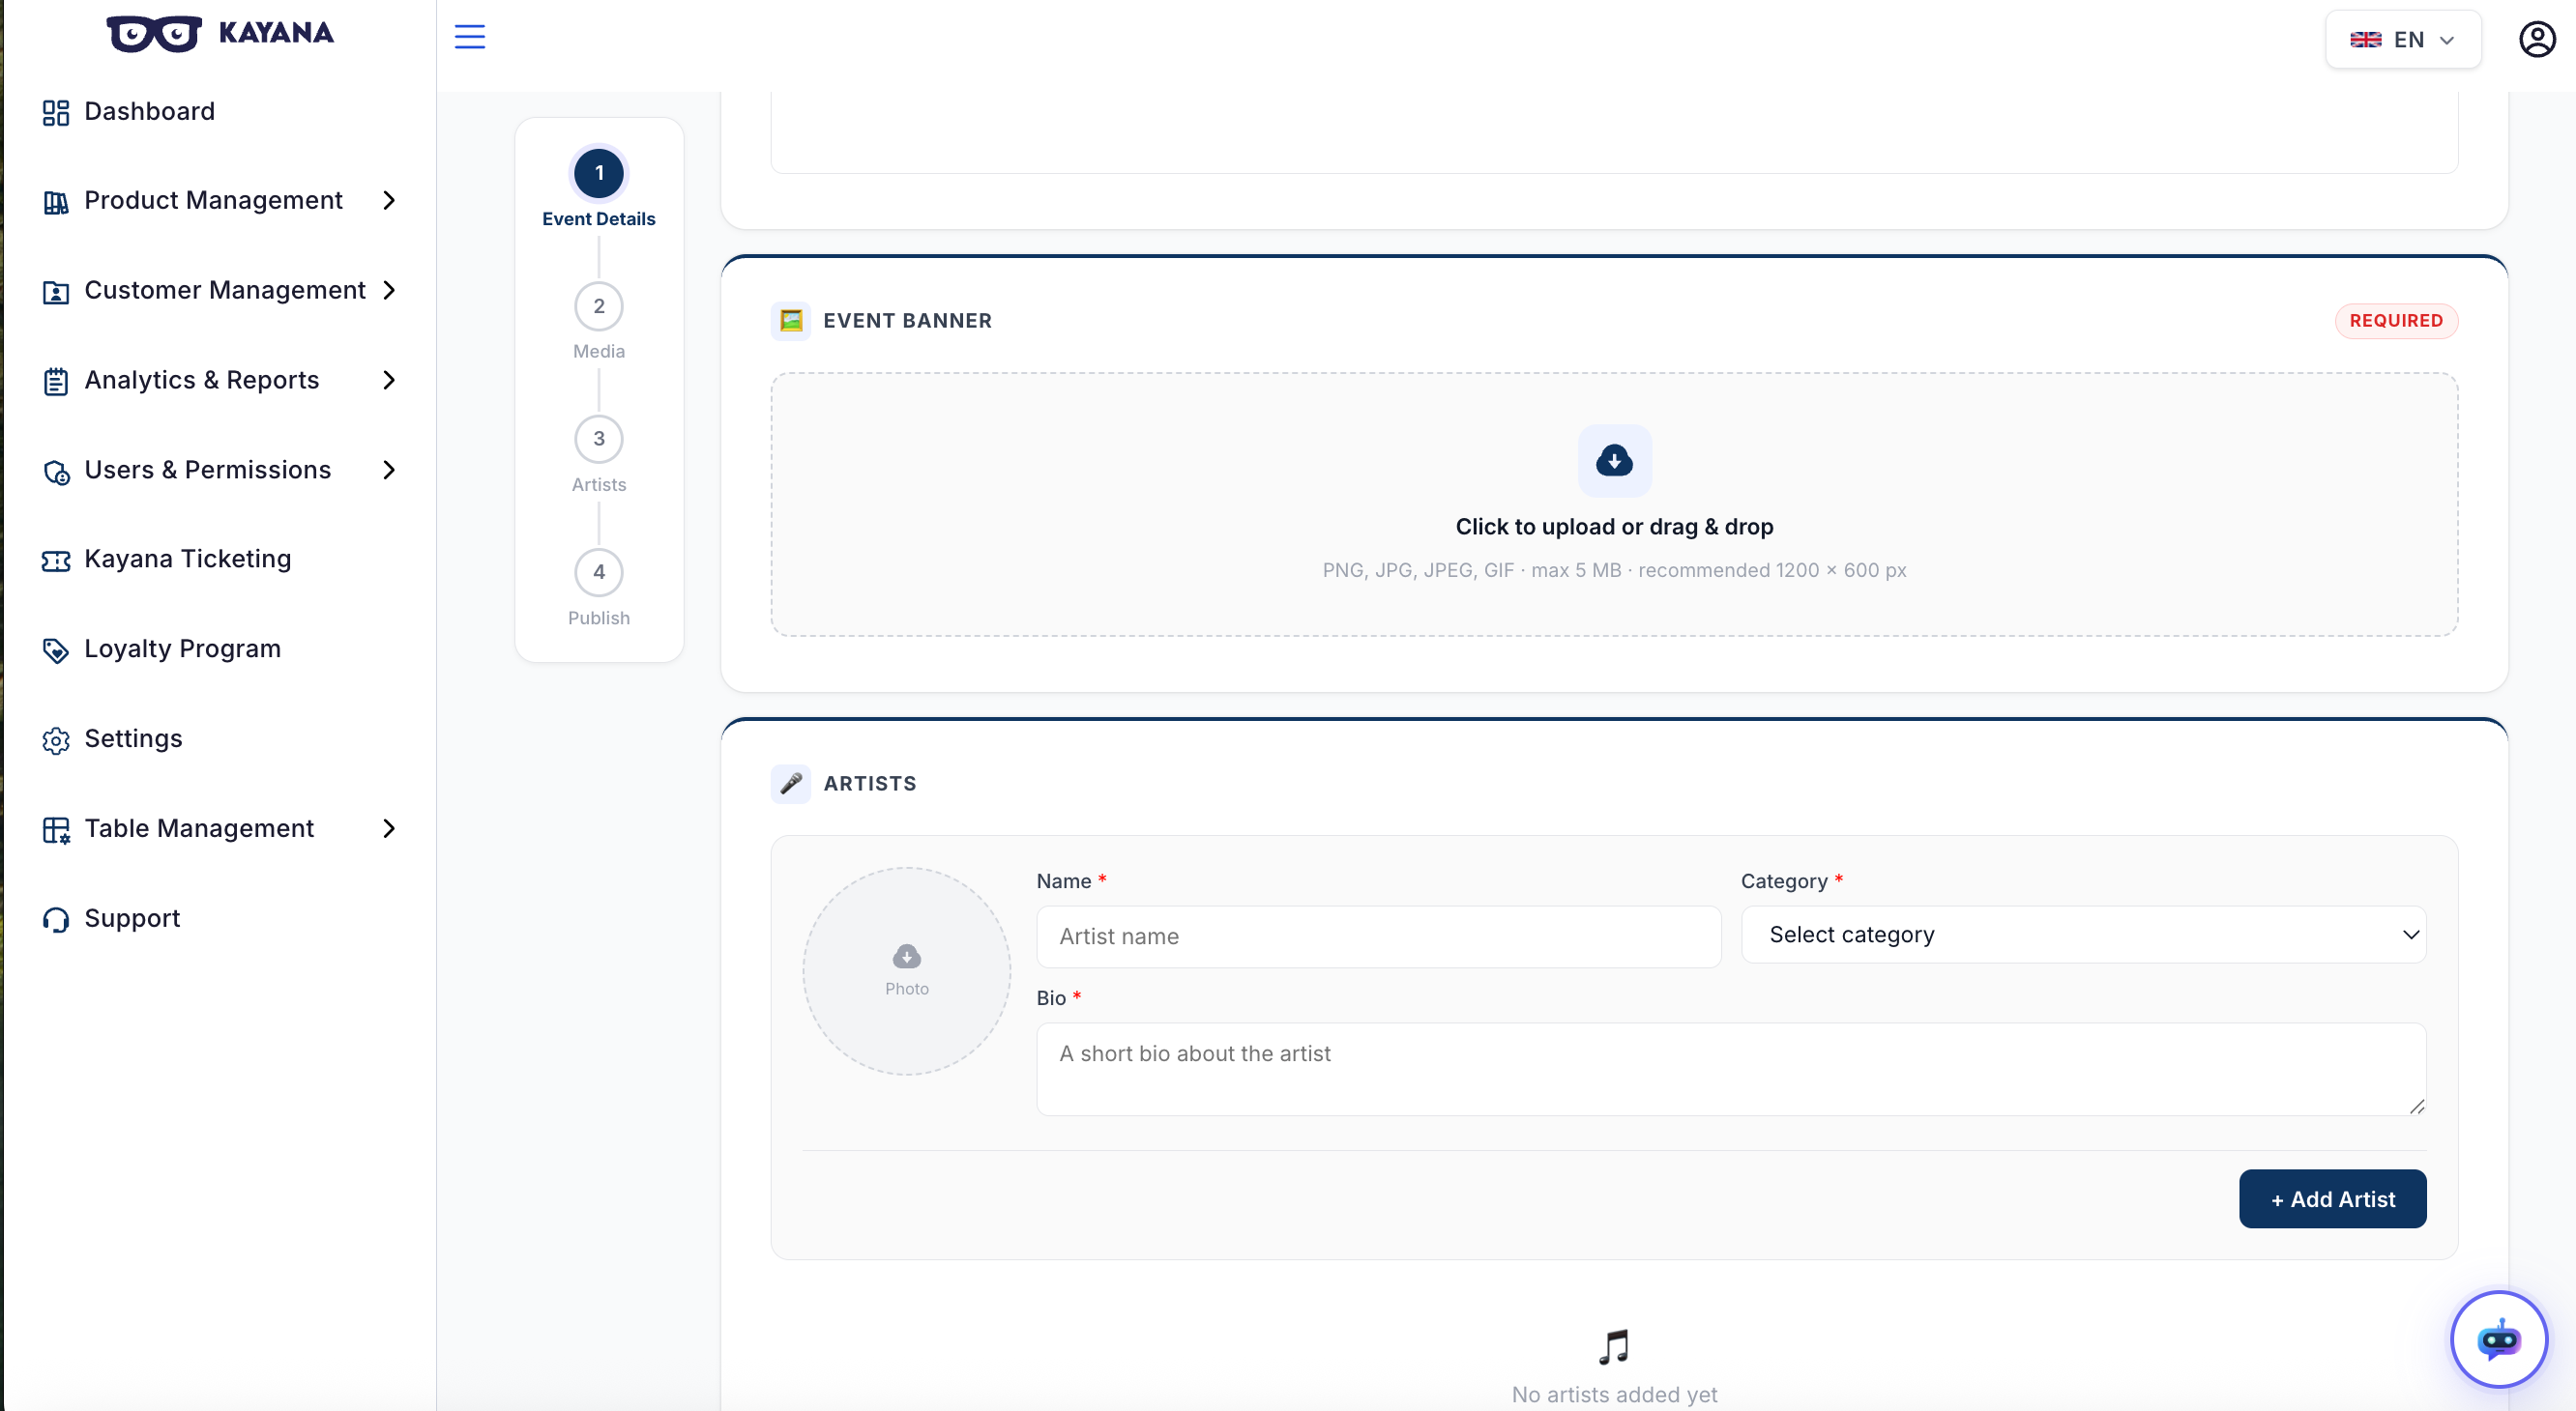Screen dimensions: 2576x1411
Task: Click the Users & Permissions shield icon
Action: (x=56, y=472)
